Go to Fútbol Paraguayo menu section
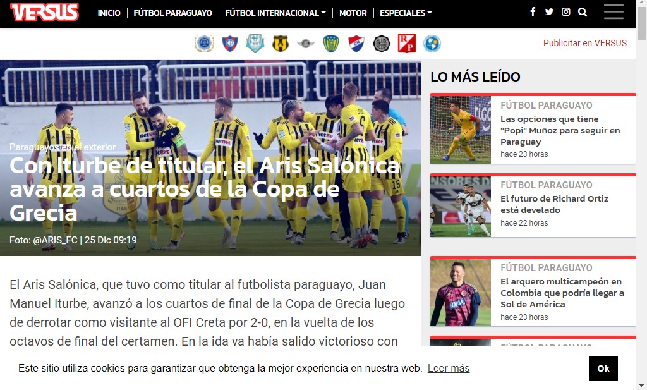 173,13
